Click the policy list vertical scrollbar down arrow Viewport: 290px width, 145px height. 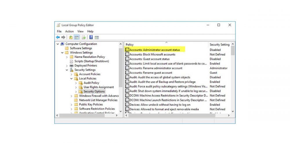click(233, 111)
